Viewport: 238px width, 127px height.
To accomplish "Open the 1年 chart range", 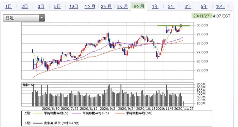I will point(155,7).
